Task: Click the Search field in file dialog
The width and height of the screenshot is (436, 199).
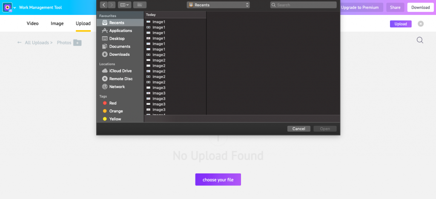Action: click(x=303, y=5)
